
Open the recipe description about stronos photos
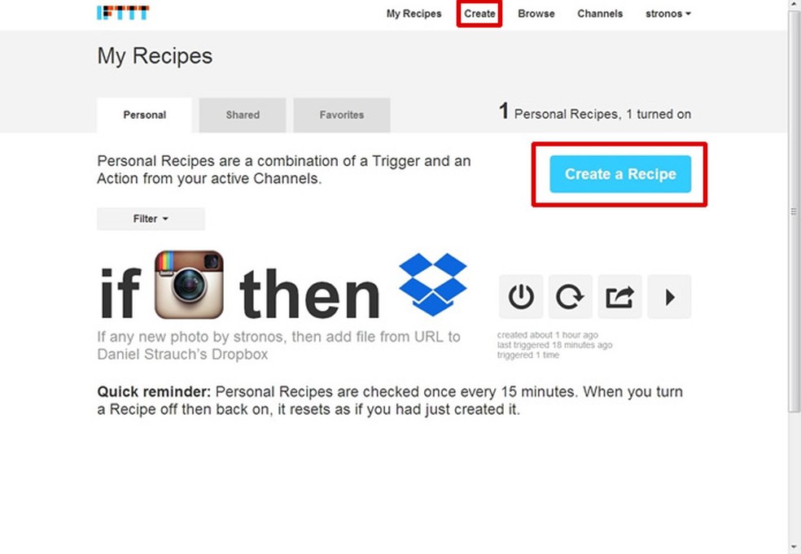(x=279, y=346)
